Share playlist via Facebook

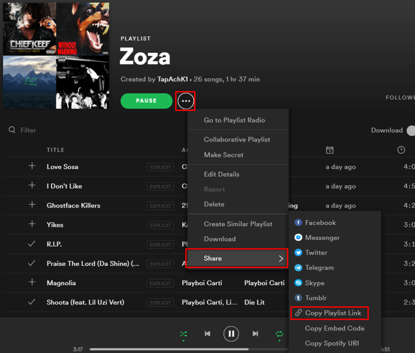click(x=320, y=223)
